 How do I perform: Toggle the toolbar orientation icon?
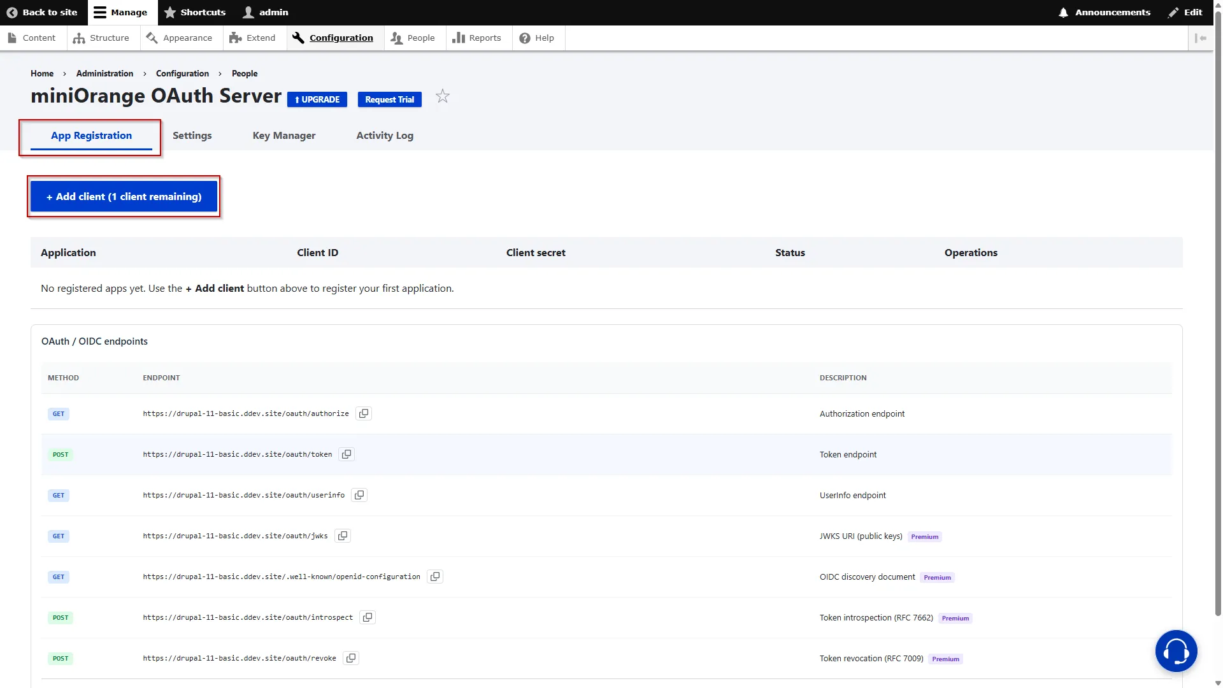[1201, 38]
